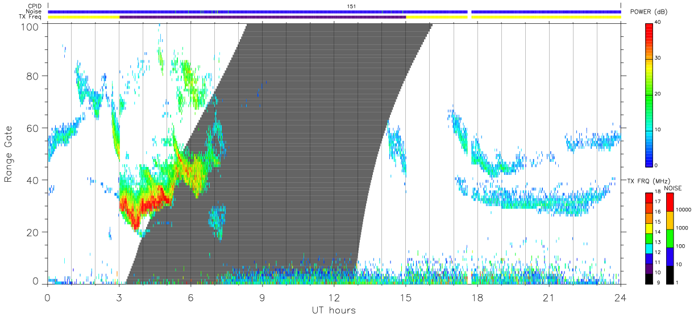Click the NOISE color scale bar
This screenshot has width=698, height=322.
670,237
